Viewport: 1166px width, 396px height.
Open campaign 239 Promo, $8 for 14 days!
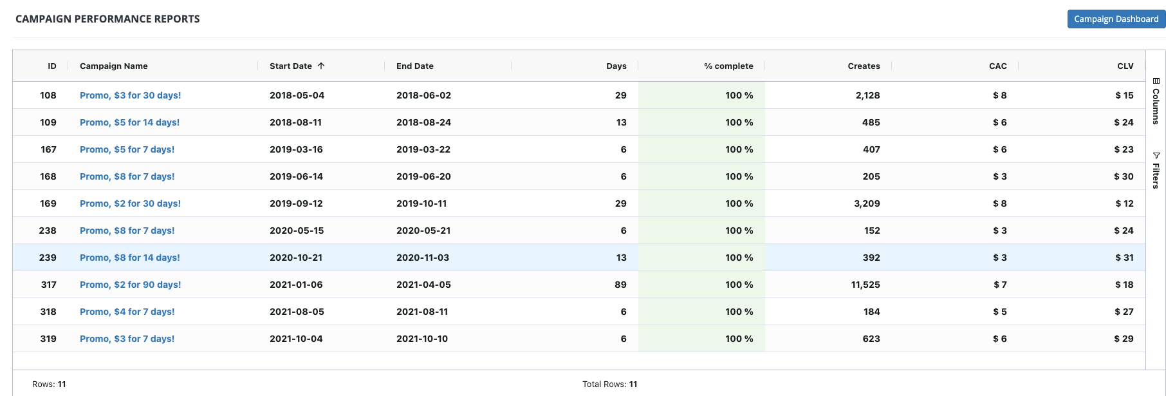tap(129, 258)
